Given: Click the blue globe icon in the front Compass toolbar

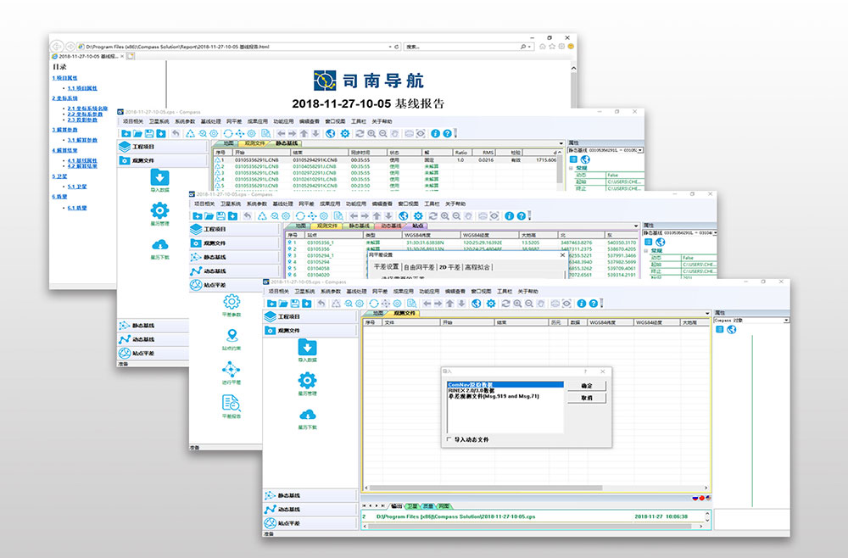Looking at the screenshot, I should click(477, 304).
